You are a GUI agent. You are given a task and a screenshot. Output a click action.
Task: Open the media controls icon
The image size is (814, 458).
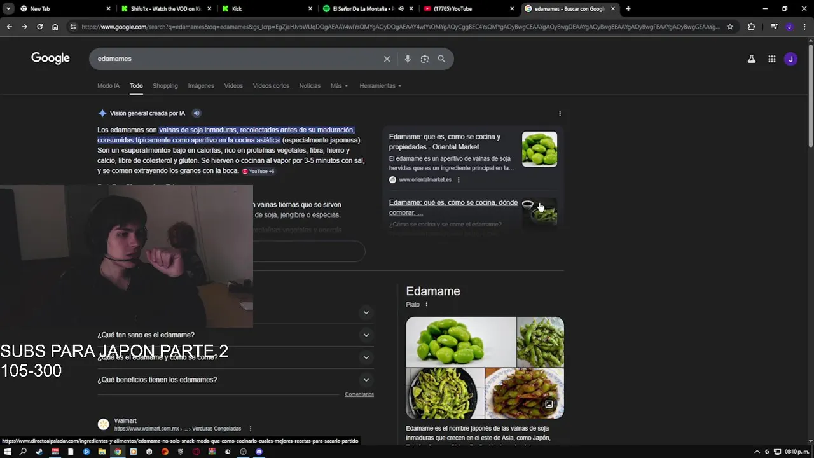click(774, 27)
